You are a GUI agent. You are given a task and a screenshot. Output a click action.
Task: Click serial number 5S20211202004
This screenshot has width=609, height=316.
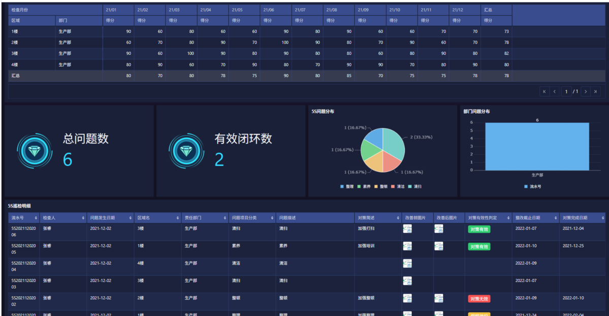[24, 266]
